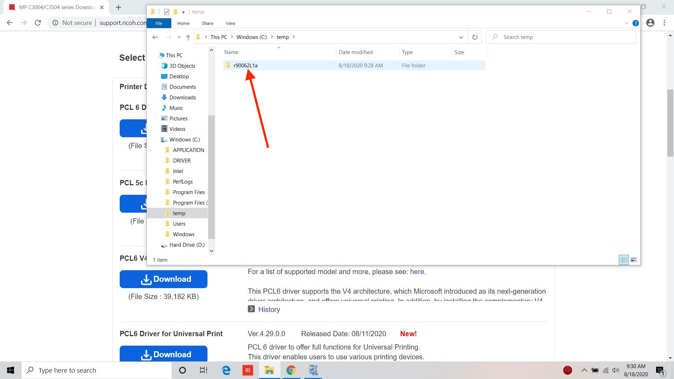Open the Windows Start menu

11,370
